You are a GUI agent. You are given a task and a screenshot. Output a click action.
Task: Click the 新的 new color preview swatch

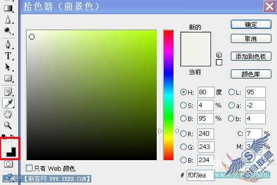click(x=196, y=41)
